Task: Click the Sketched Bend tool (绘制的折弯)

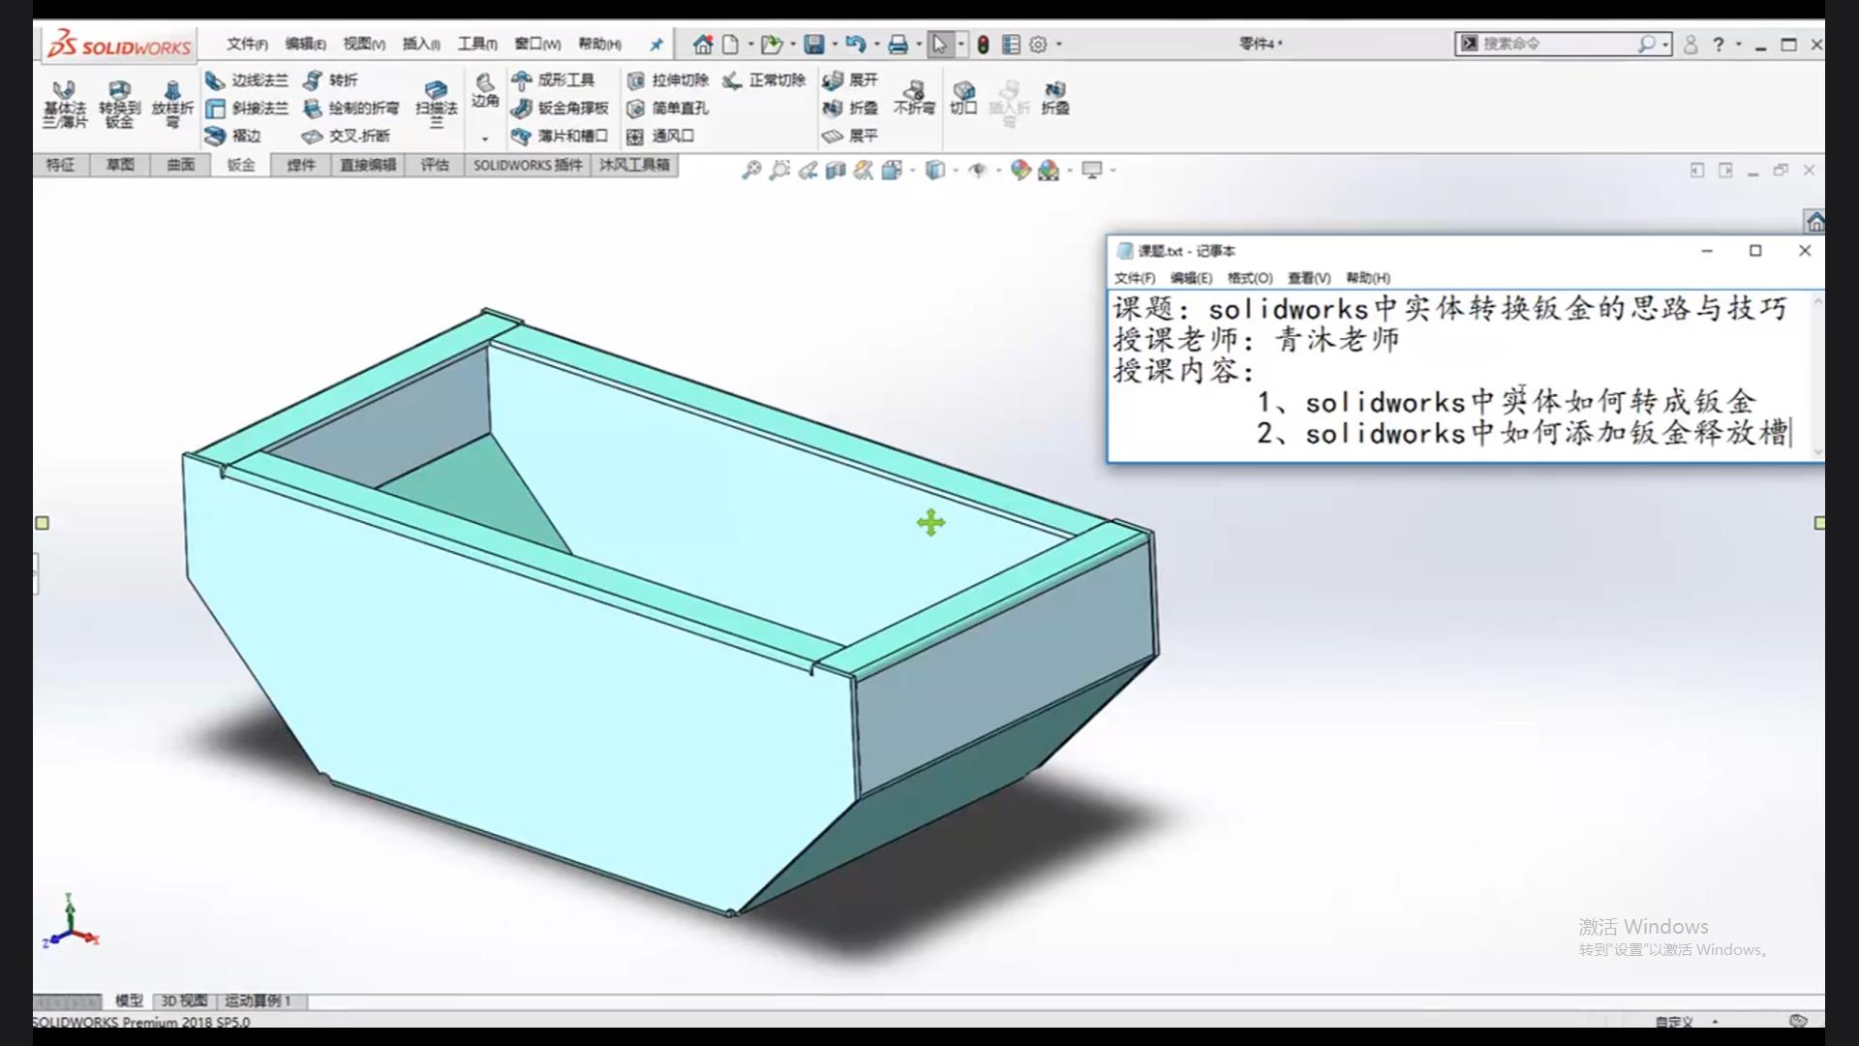Action: coord(350,108)
